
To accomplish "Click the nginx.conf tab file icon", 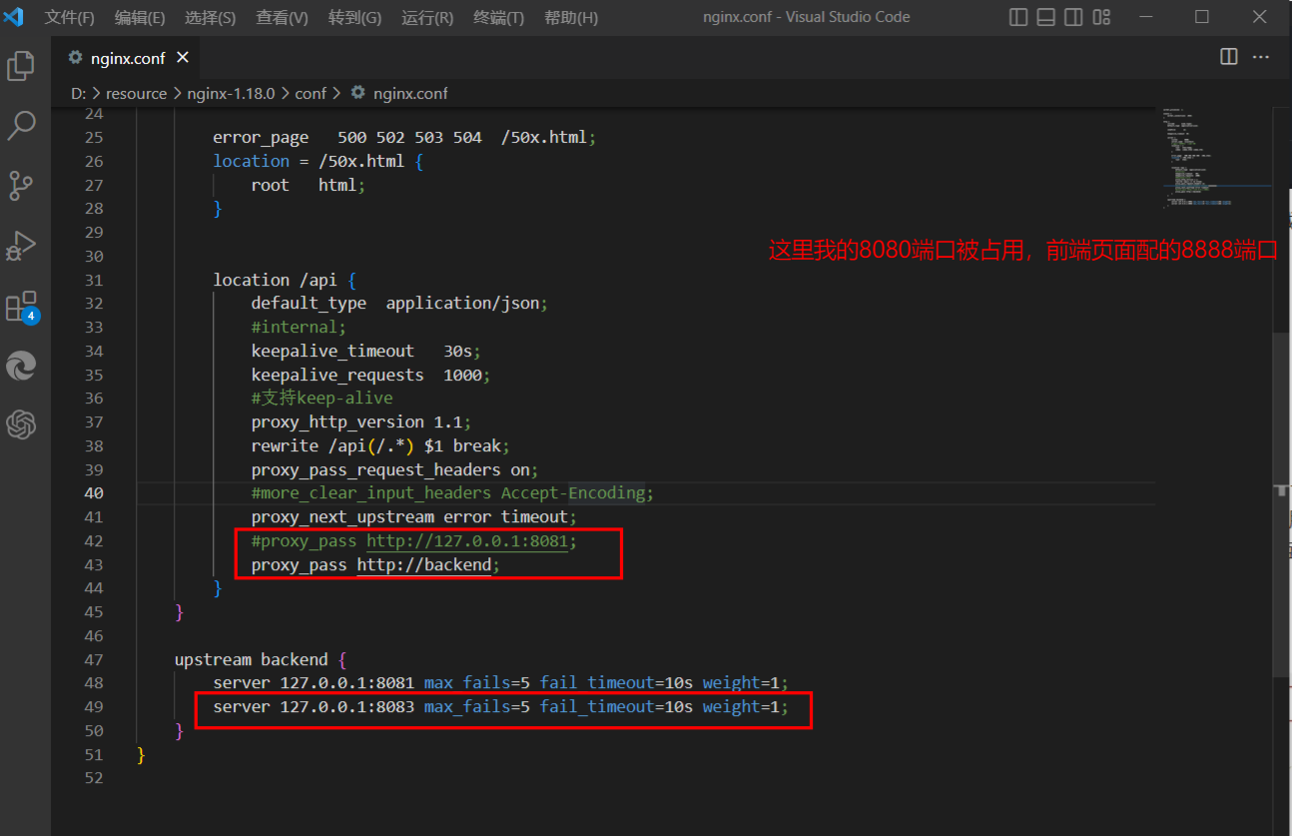I will point(76,58).
